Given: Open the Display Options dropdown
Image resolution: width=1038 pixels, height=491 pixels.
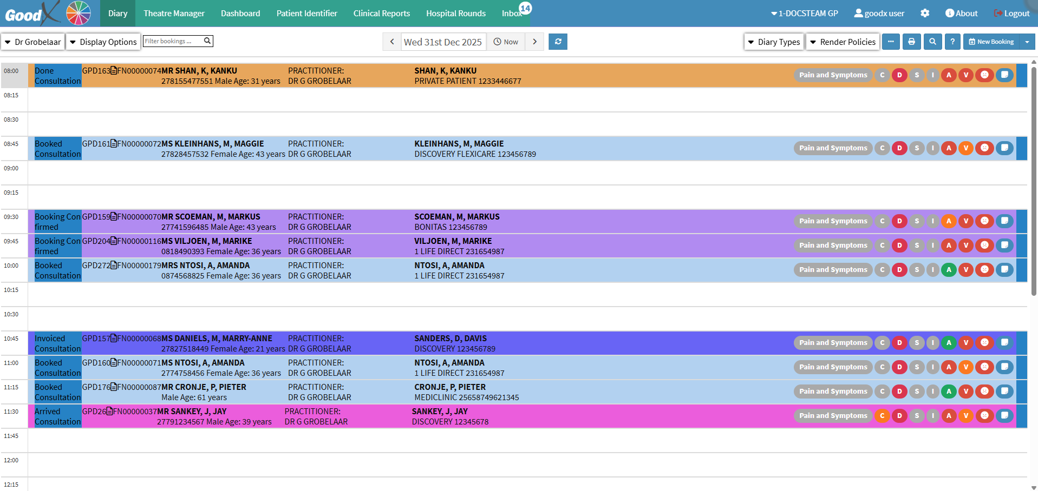Looking at the screenshot, I should pyautogui.click(x=103, y=42).
